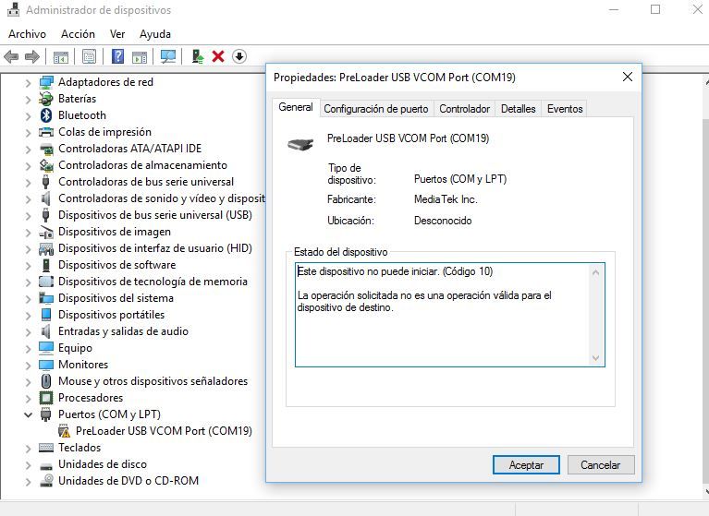The image size is (709, 516).
Task: Click the red X Uninstall device icon
Action: [x=218, y=56]
